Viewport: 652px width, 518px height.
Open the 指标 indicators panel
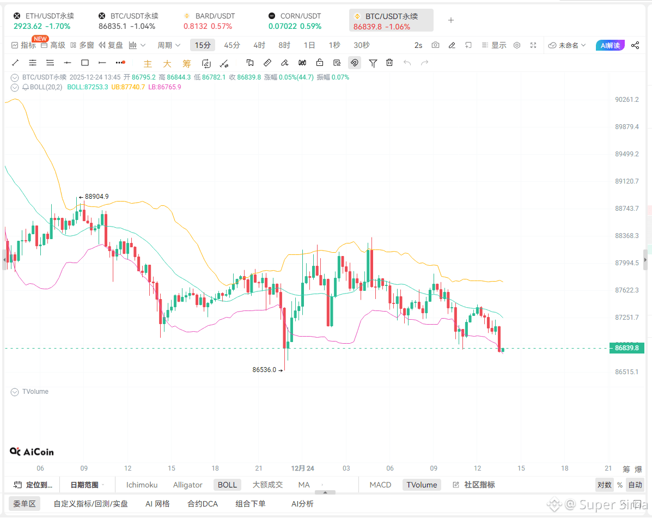point(23,45)
